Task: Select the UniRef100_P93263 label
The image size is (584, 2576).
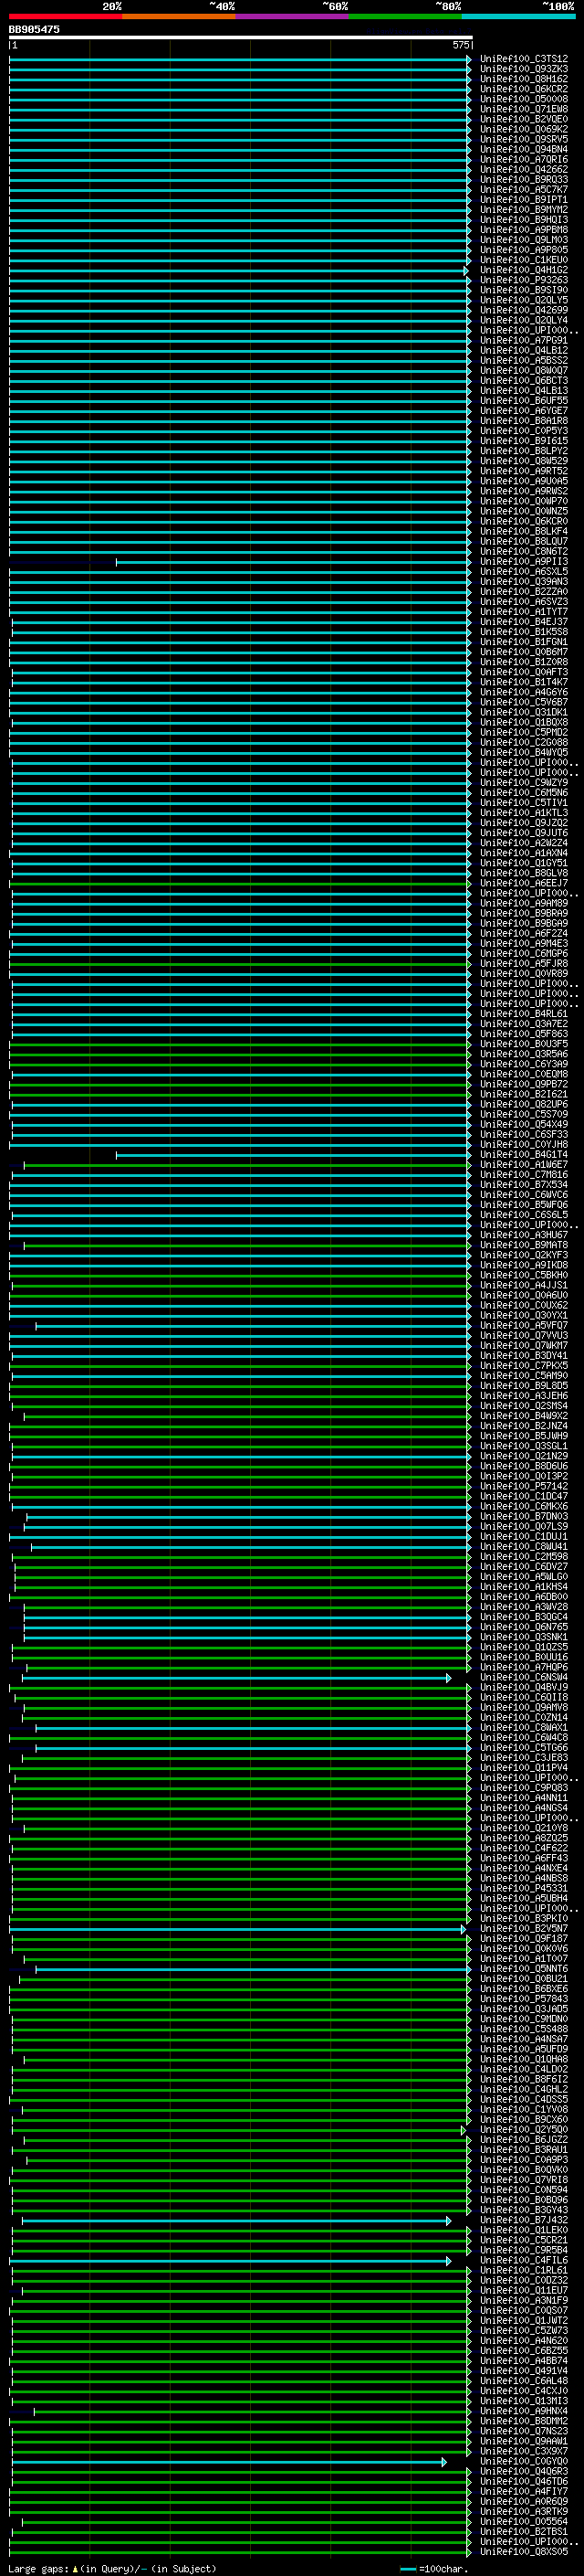Action: [524, 280]
